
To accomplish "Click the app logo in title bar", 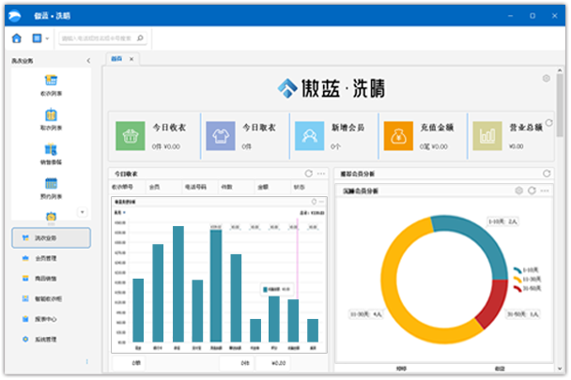I will coord(15,16).
